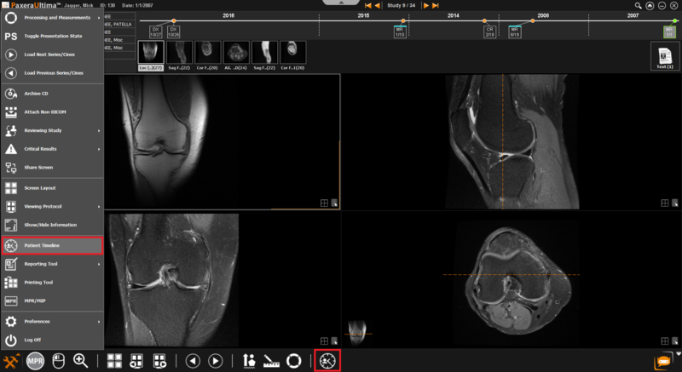Click Log Off

(x=51, y=339)
